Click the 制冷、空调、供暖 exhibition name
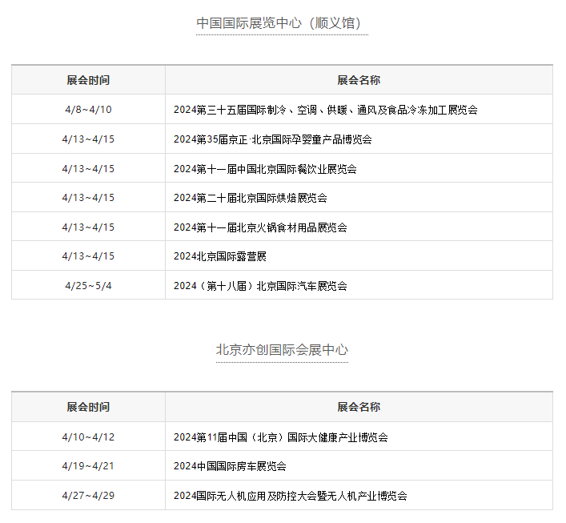Screen dimensions: 566x523 (x=326, y=110)
